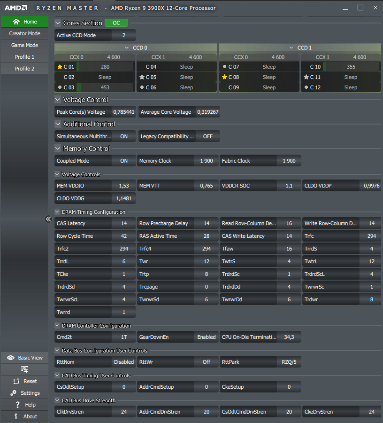This screenshot has width=383, height=423.
Task: Switch to Game Mode
Action: [24, 45]
